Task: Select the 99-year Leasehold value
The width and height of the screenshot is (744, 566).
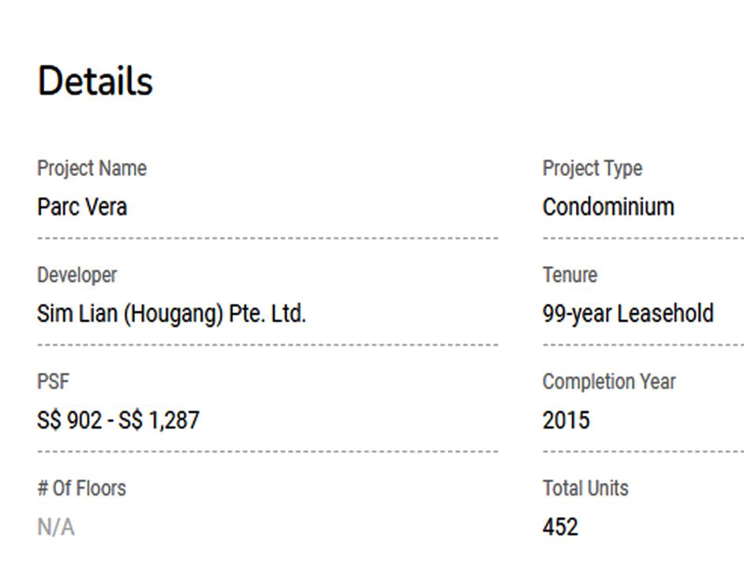Action: (627, 313)
